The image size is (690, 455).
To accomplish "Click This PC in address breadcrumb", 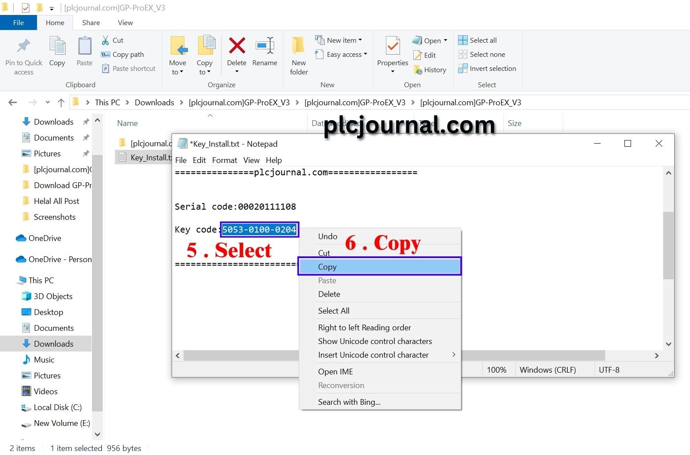I will click(107, 102).
